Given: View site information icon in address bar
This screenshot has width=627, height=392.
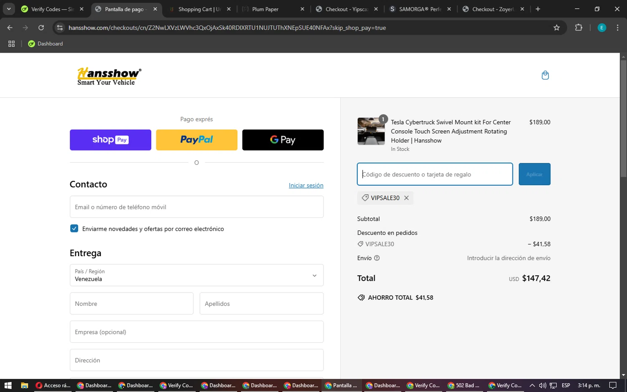Looking at the screenshot, I should pos(60,28).
